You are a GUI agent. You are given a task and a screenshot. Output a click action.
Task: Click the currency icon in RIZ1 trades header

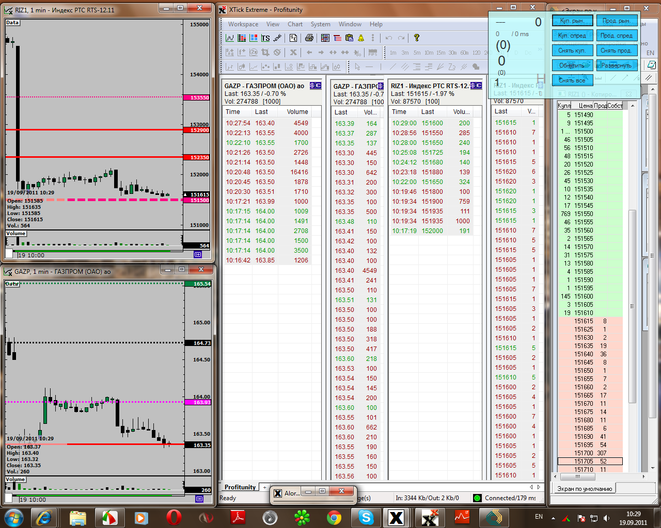pyautogui.click(x=476, y=86)
